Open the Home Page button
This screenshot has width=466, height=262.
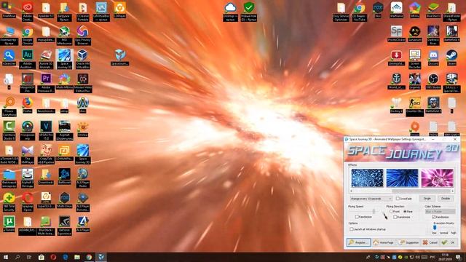[384, 242]
